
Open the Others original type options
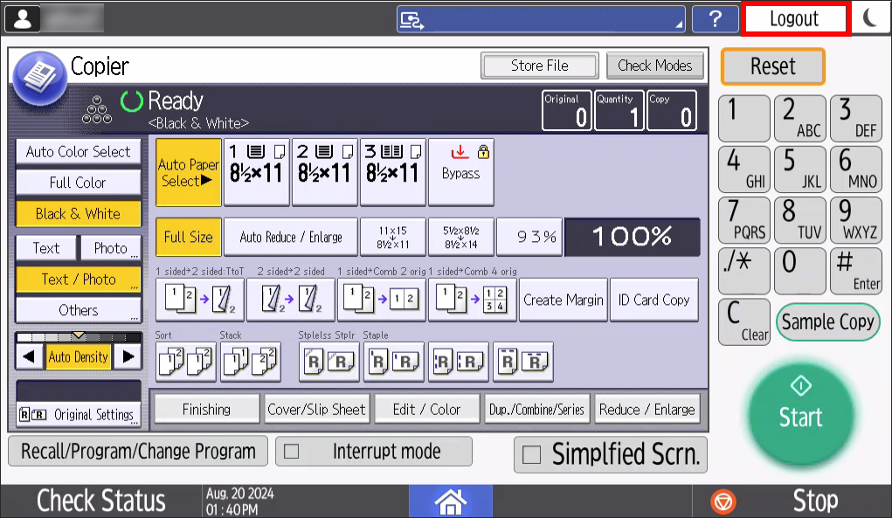click(x=78, y=309)
